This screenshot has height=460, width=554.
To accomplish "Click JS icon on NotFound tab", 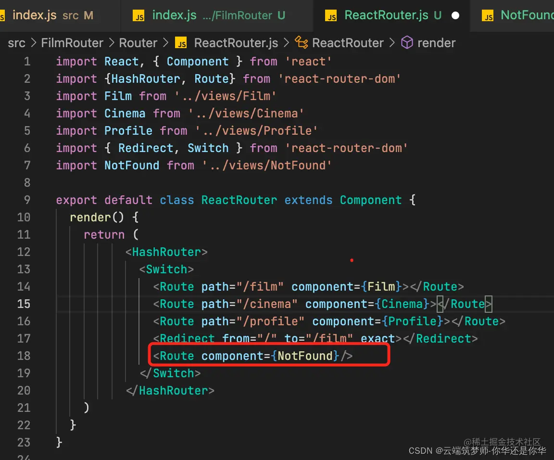I will point(488,16).
